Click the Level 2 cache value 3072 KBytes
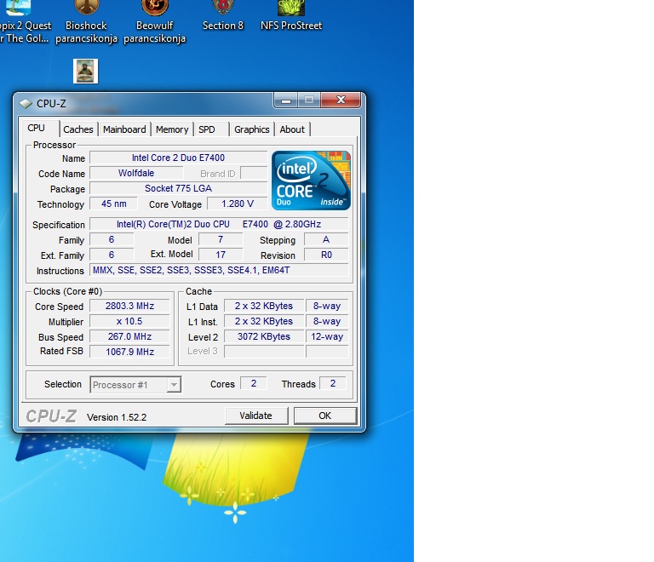Screen dimensions: 654x562 tap(264, 336)
